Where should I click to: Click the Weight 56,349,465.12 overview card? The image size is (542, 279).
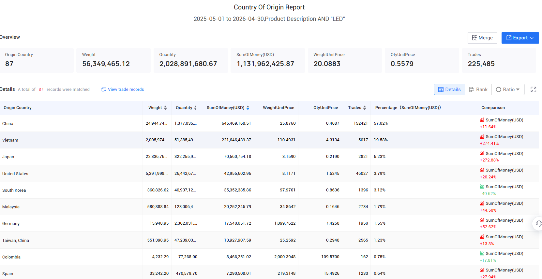(x=113, y=60)
